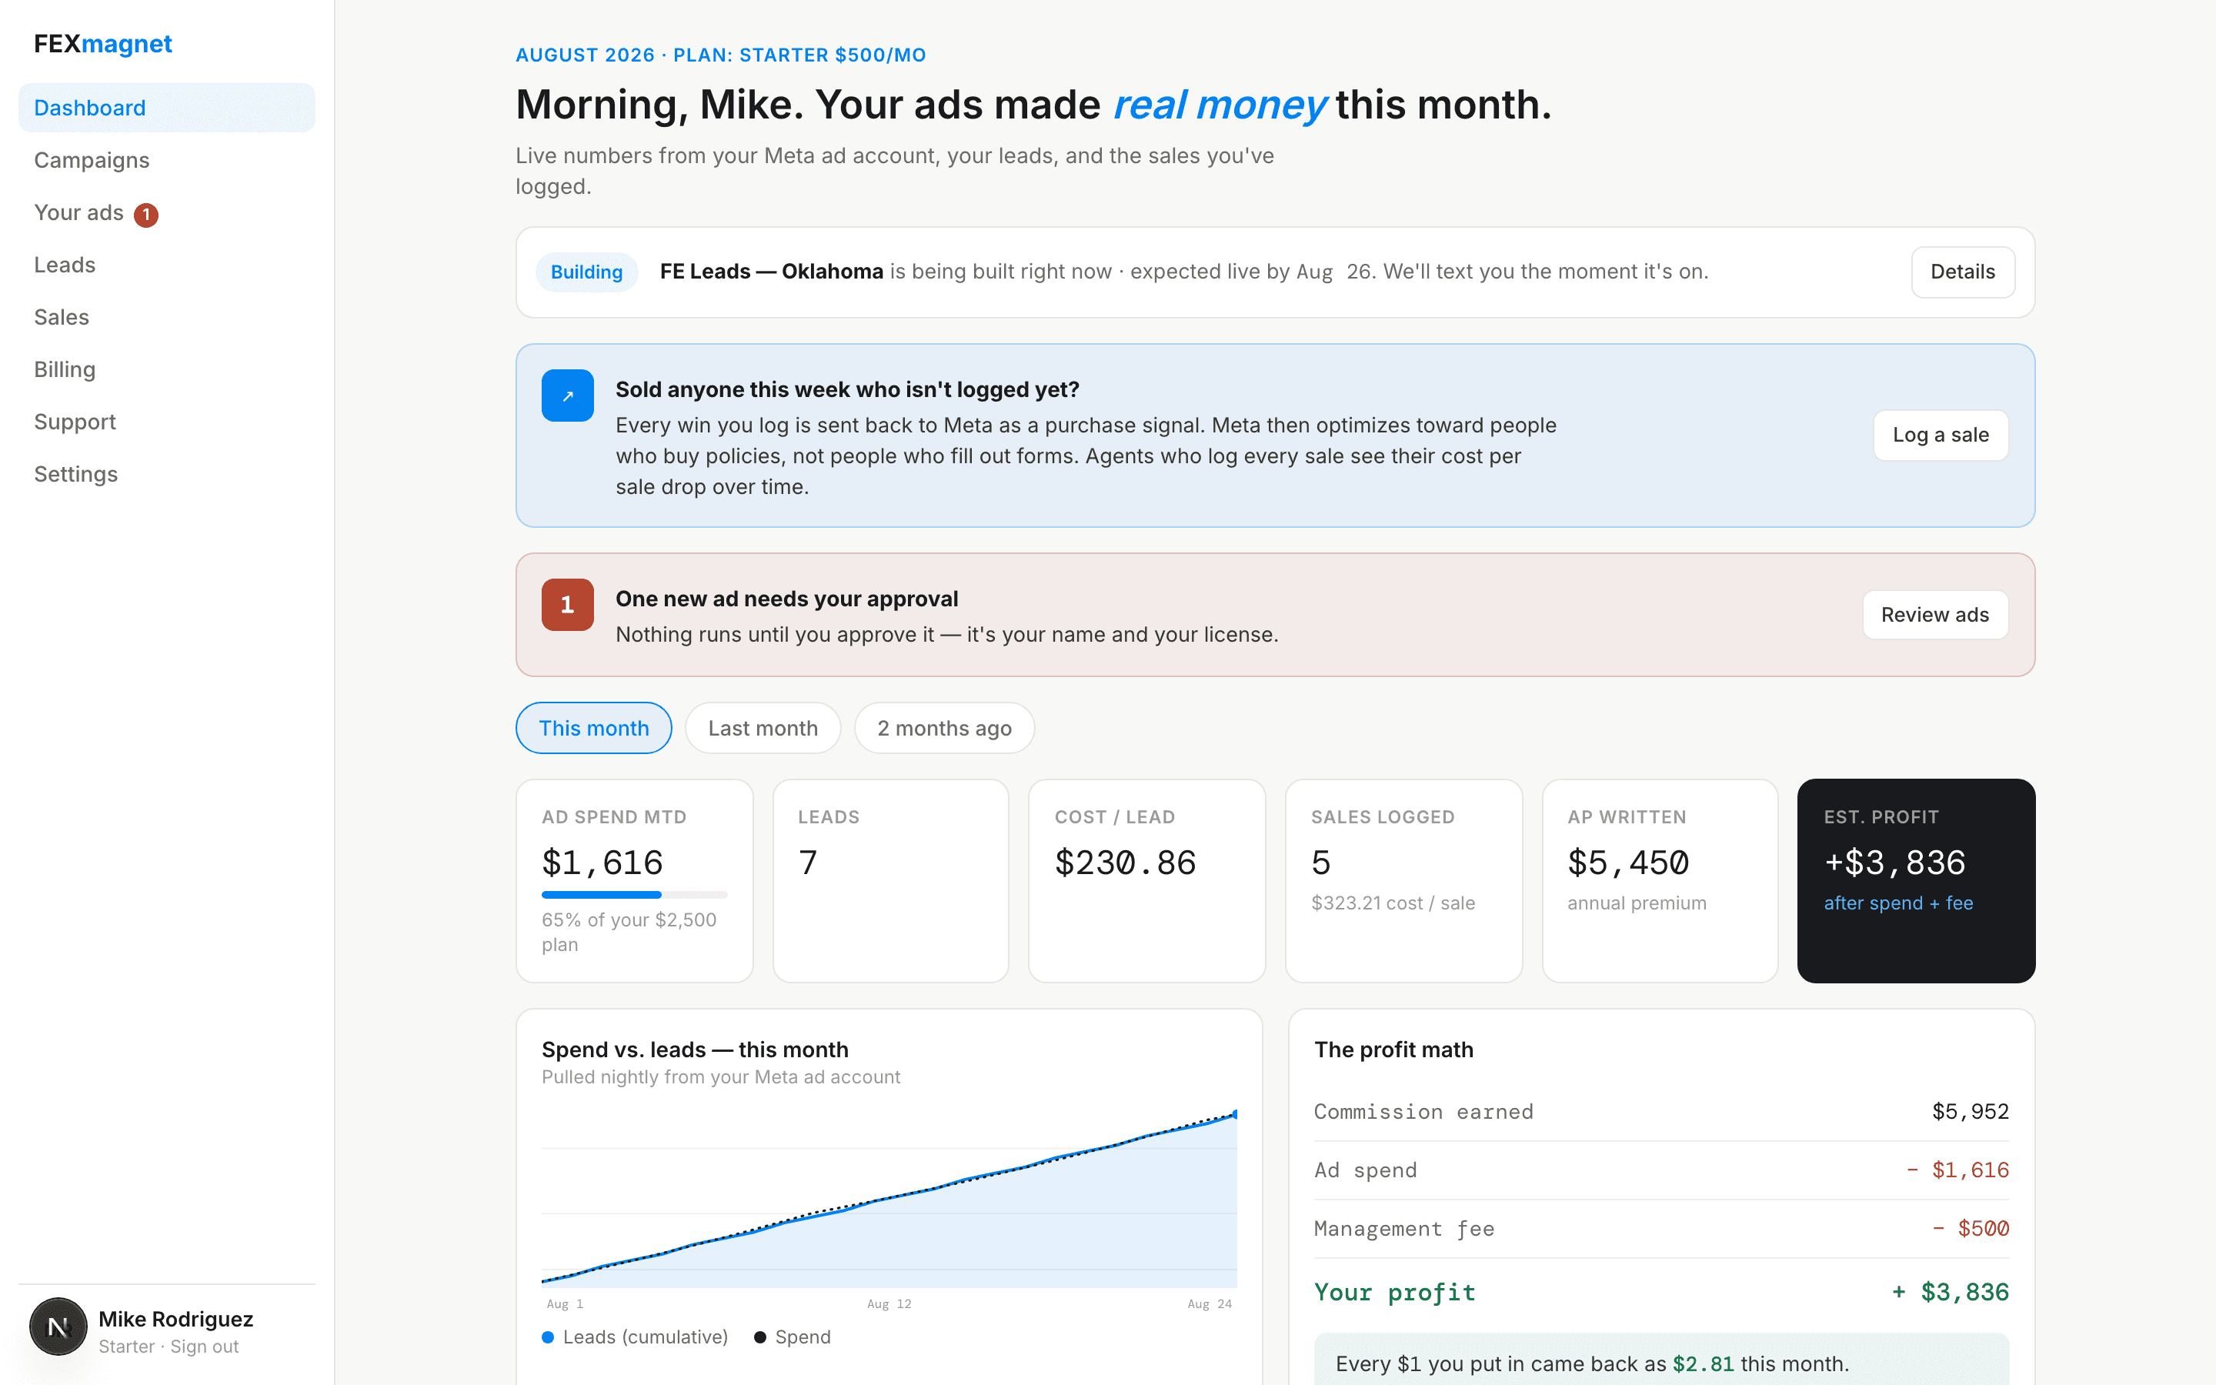Click the Sales Logged card

click(1403, 880)
